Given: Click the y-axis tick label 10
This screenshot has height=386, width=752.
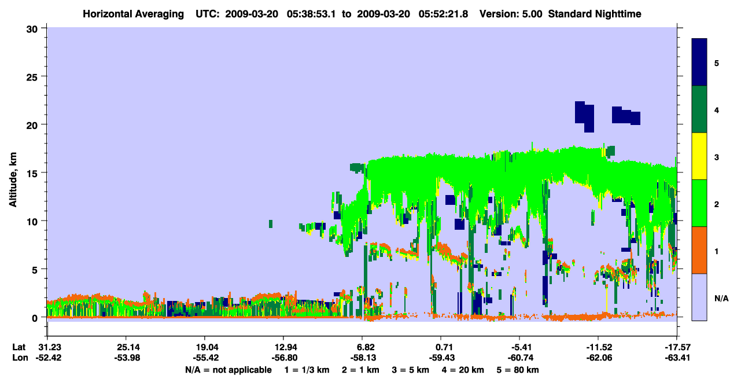Looking at the screenshot, I should (x=34, y=221).
